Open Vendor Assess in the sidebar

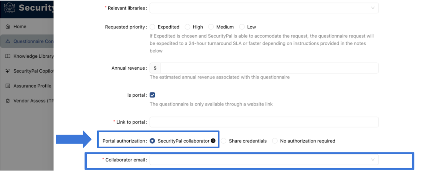coord(27,101)
